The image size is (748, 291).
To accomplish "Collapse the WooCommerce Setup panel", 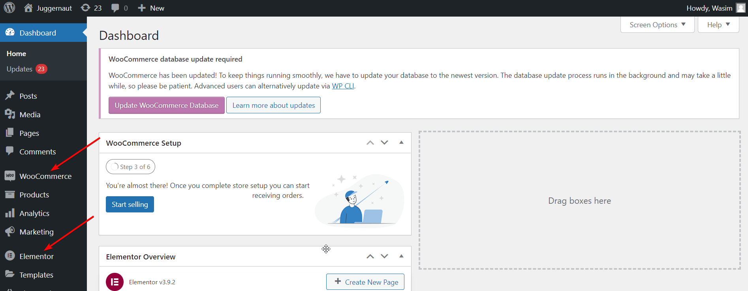I will [x=401, y=143].
